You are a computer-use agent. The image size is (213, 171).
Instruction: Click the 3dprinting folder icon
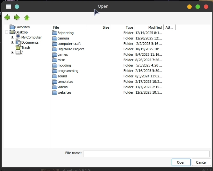pyautogui.click(x=54, y=33)
